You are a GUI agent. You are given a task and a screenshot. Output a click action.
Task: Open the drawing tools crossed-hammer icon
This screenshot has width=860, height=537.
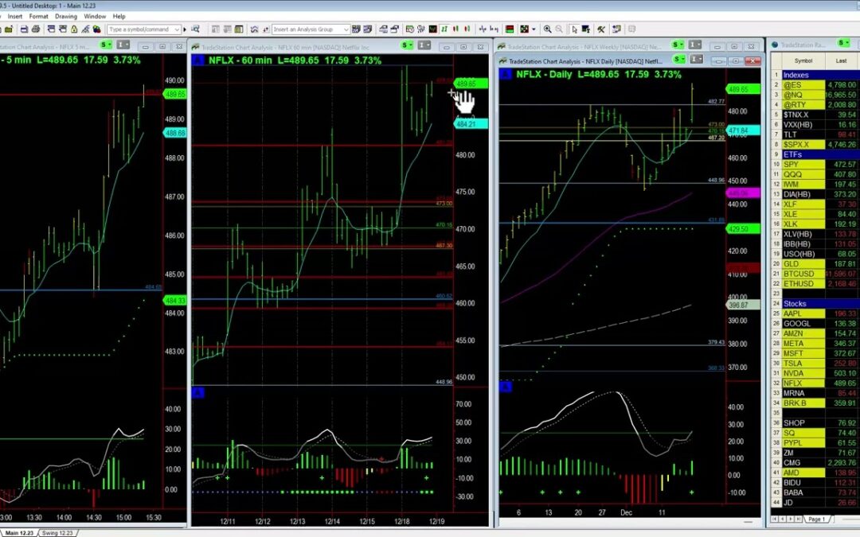(x=600, y=29)
